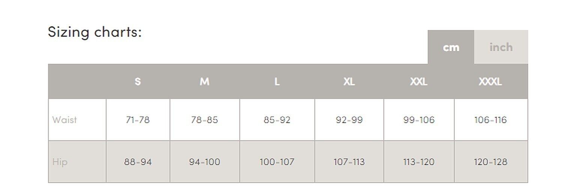This screenshot has width=586, height=189.
Task: Select the 113-120 hip cell
Action: point(419,162)
